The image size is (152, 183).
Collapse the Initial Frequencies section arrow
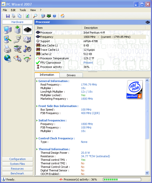(x=37, y=120)
